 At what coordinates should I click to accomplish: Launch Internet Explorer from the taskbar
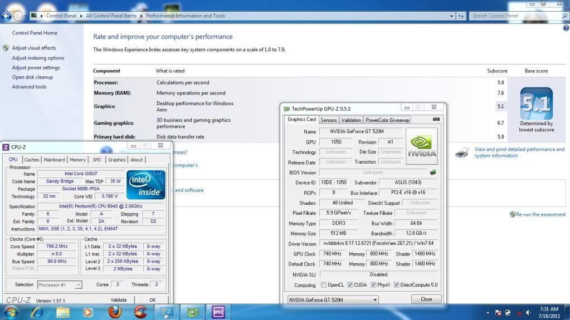pyautogui.click(x=37, y=312)
